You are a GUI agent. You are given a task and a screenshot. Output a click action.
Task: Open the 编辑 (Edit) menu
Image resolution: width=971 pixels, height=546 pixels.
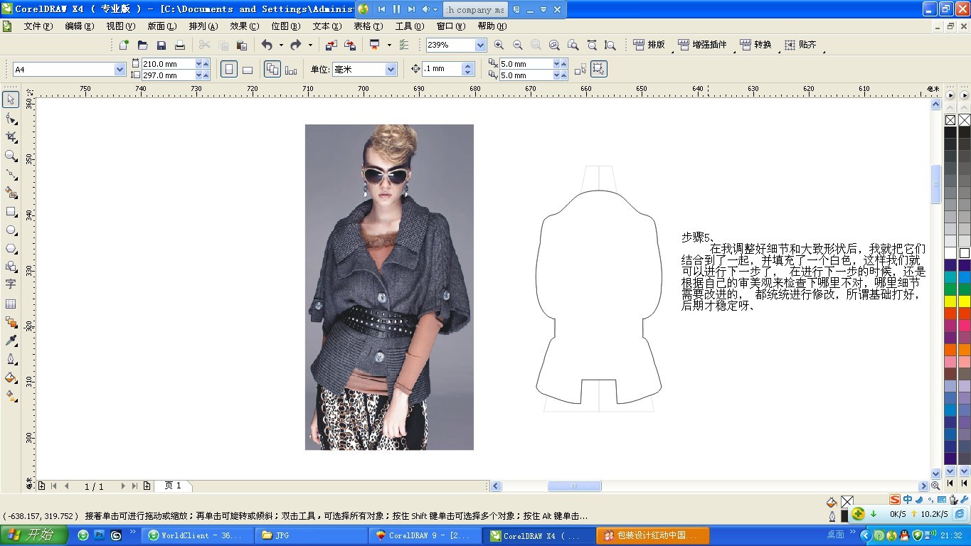[79, 26]
